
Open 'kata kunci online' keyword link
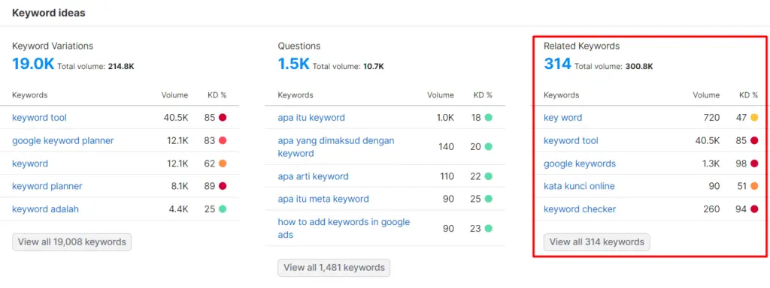coord(579,186)
